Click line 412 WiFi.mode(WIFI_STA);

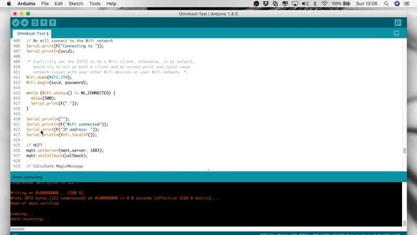(x=49, y=77)
